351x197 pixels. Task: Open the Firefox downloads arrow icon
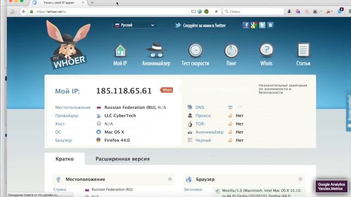[289, 11]
